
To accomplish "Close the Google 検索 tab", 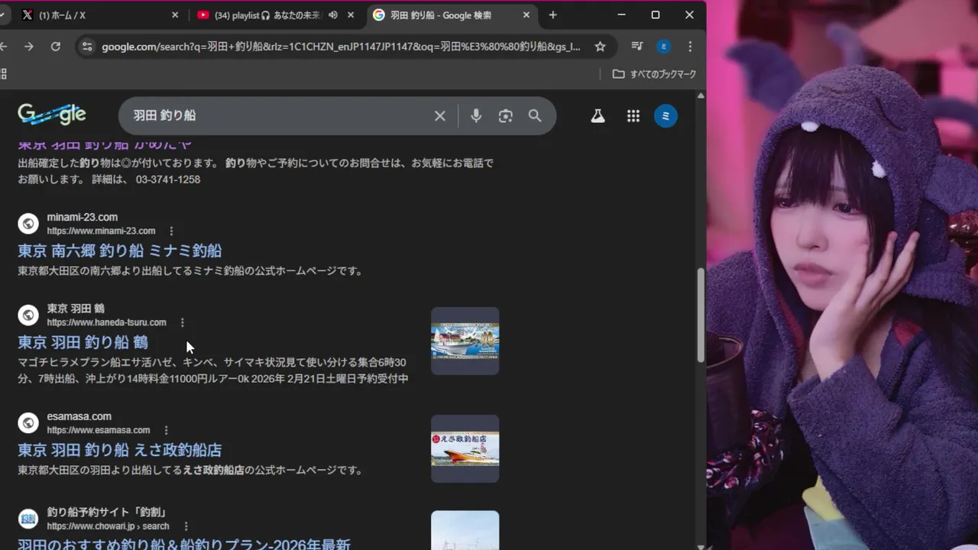I will pos(526,15).
